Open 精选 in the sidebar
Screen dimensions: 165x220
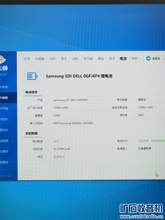pyautogui.click(x=4, y=162)
